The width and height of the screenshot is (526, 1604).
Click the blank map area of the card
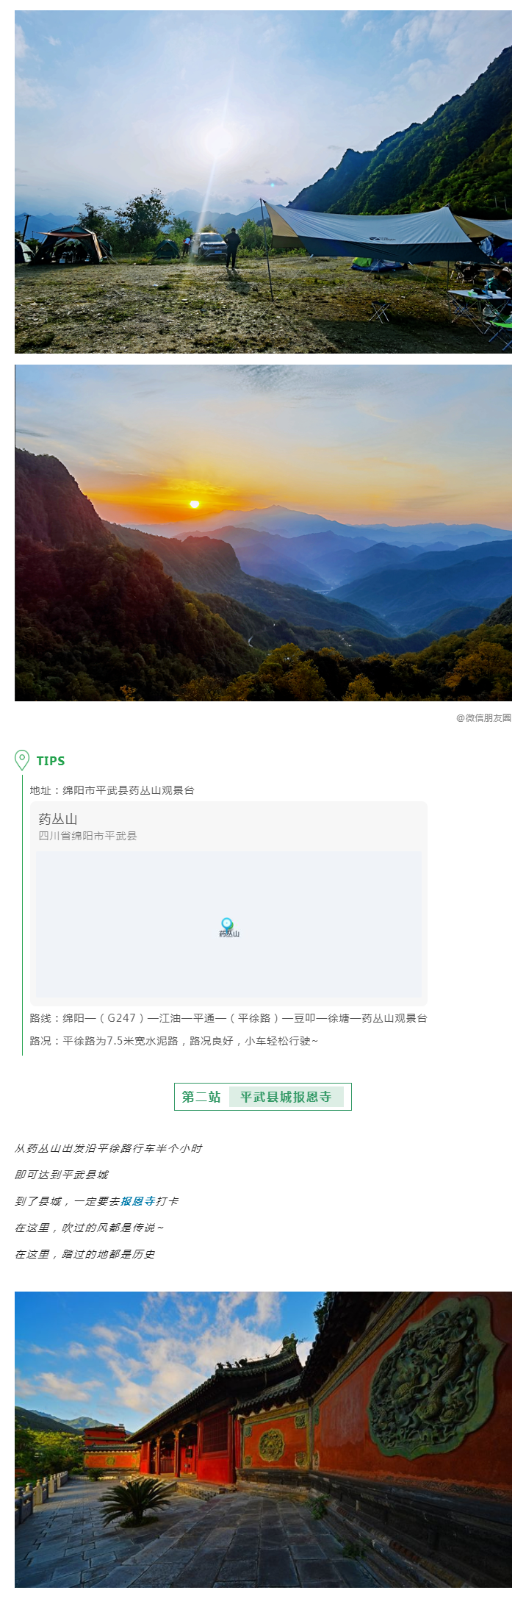229,925
